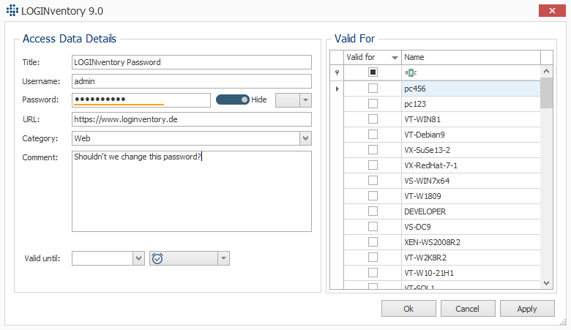Check the Valid for box of pc123
571x330 pixels.
pyautogui.click(x=373, y=104)
